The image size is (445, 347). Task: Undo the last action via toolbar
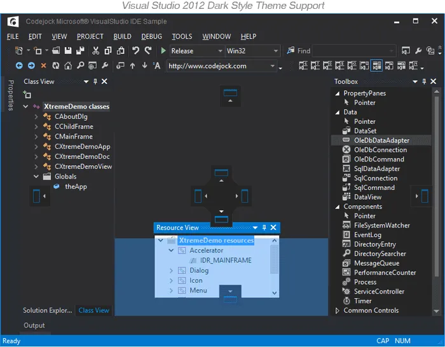point(135,51)
